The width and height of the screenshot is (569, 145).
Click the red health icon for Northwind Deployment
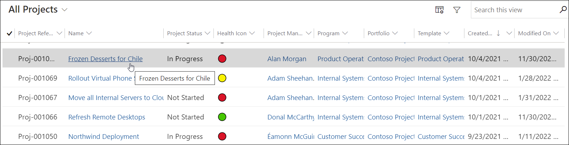point(222,136)
